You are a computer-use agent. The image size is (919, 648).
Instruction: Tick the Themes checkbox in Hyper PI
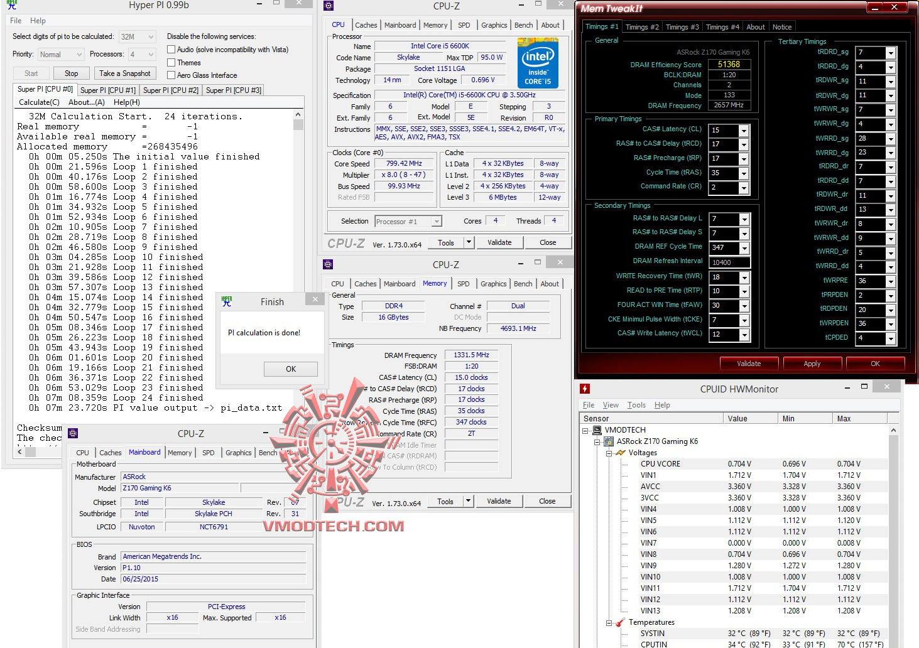point(171,63)
